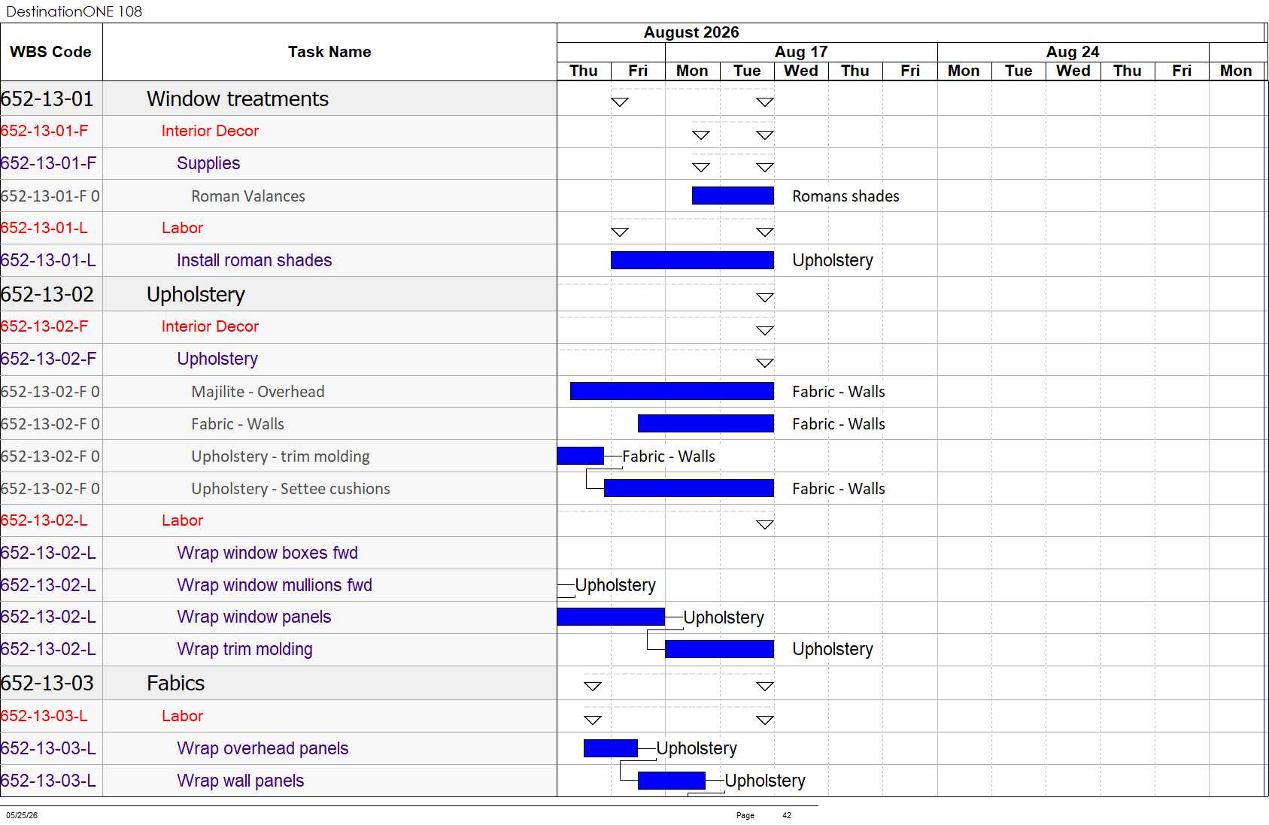Click the Wrap window panels Gantt bar
Screen dimensions: 1269x825
611,617
